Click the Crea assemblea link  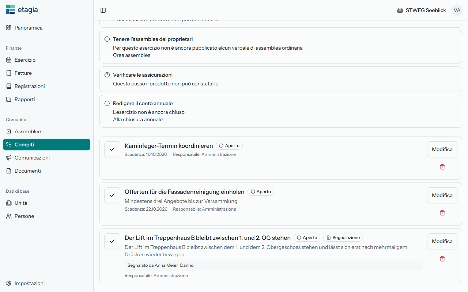click(132, 55)
